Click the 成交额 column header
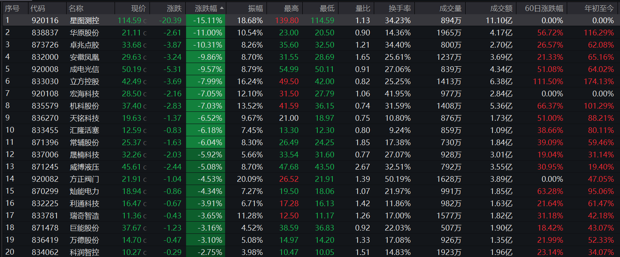620x257 pixels. tap(501, 8)
